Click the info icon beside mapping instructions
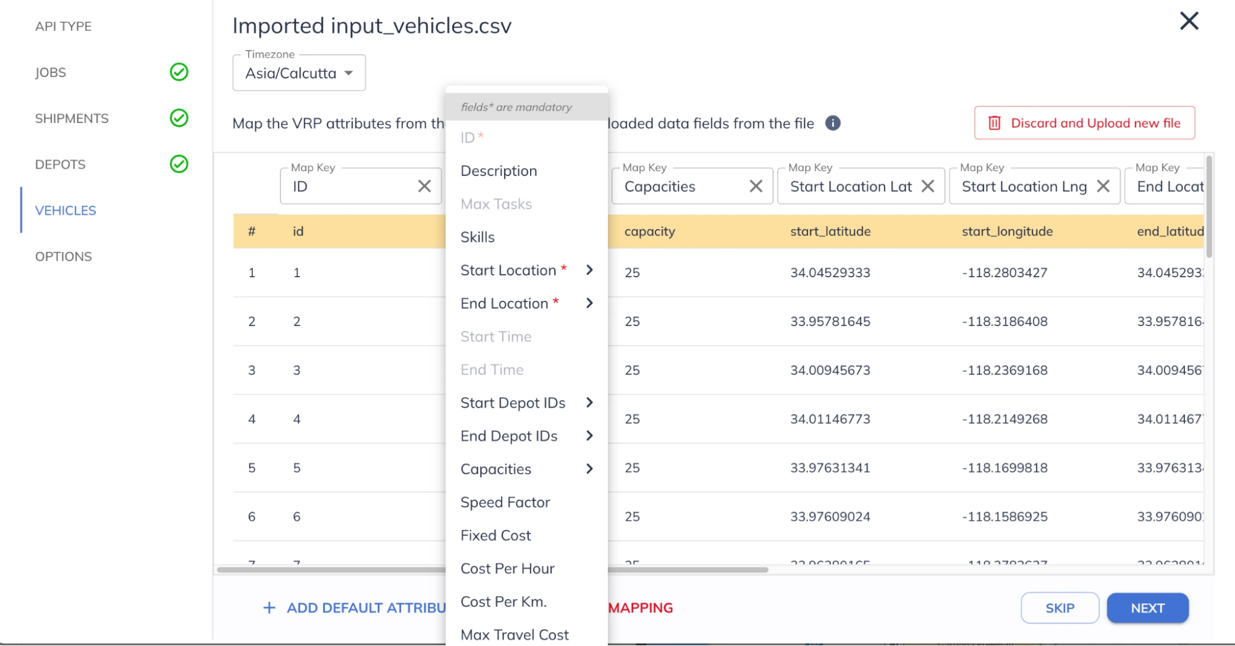 click(x=833, y=123)
